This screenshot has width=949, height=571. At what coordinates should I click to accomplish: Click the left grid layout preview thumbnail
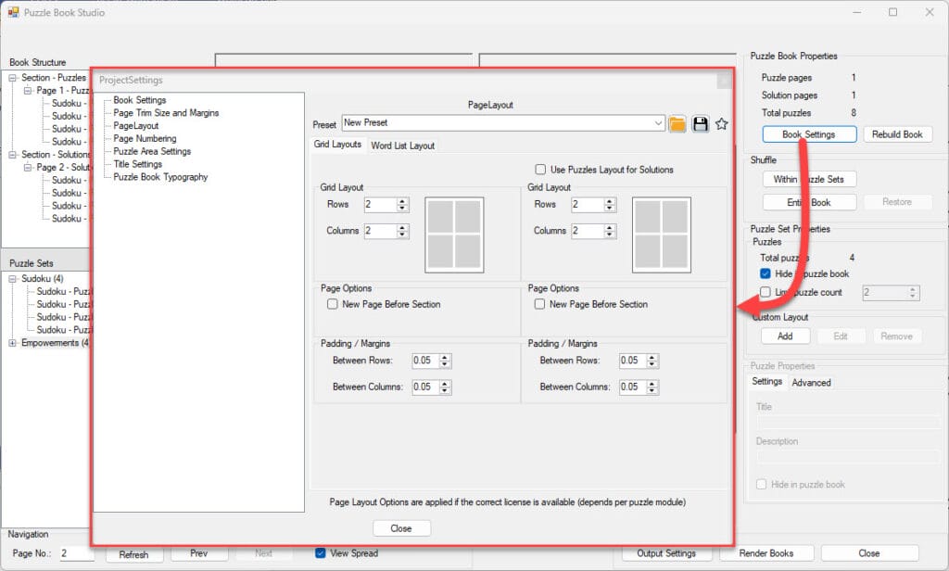pos(454,235)
